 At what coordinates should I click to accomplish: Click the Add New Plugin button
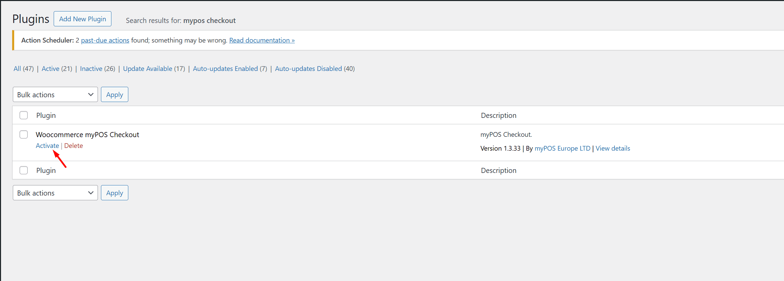(82, 19)
